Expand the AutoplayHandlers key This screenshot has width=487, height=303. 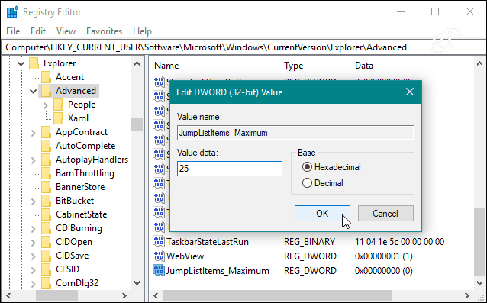[34, 160]
